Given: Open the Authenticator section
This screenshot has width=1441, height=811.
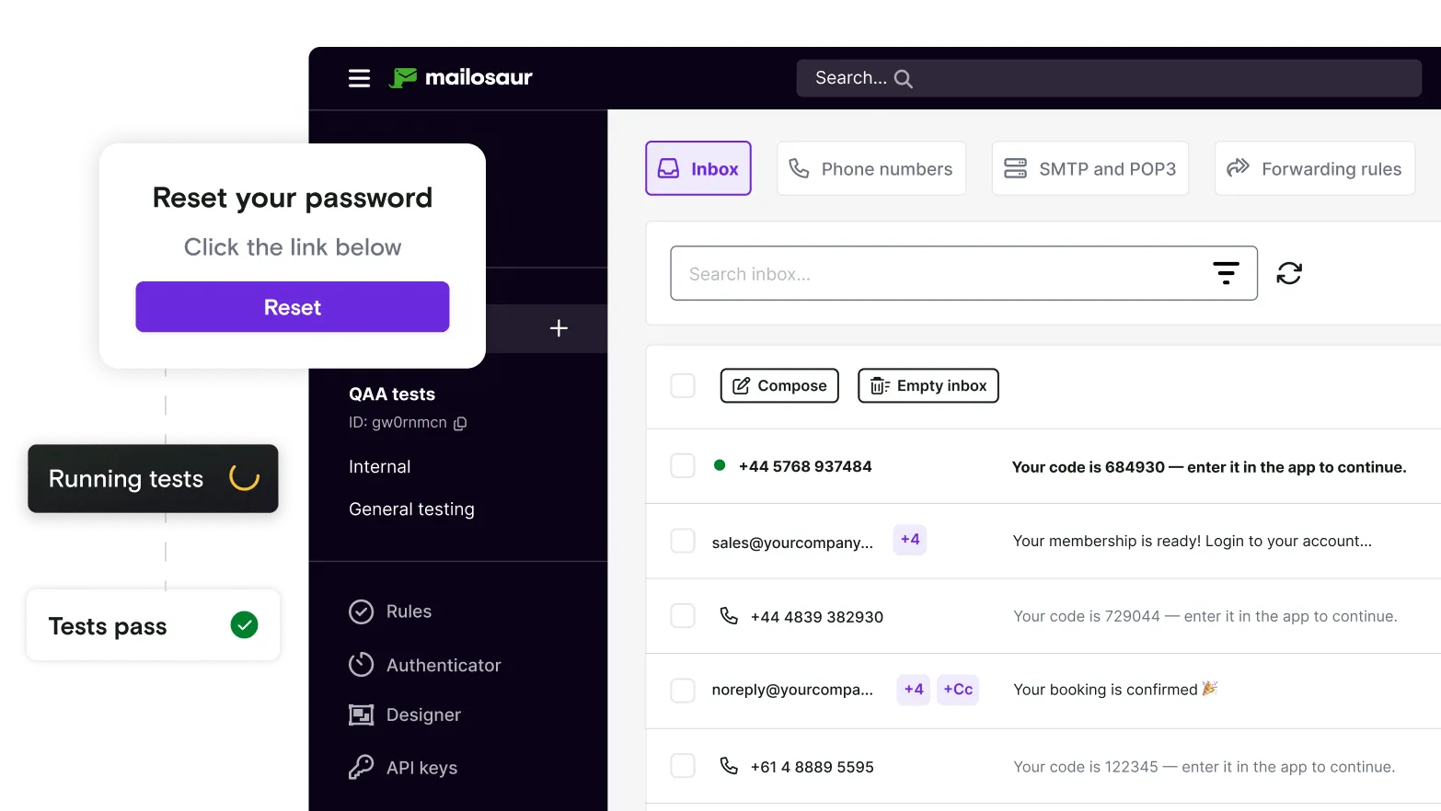Looking at the screenshot, I should click(443, 665).
